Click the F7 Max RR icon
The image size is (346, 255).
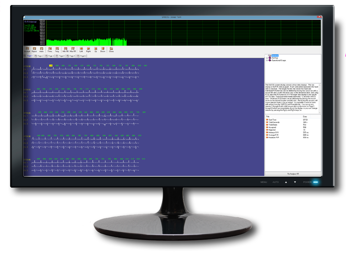73,49
